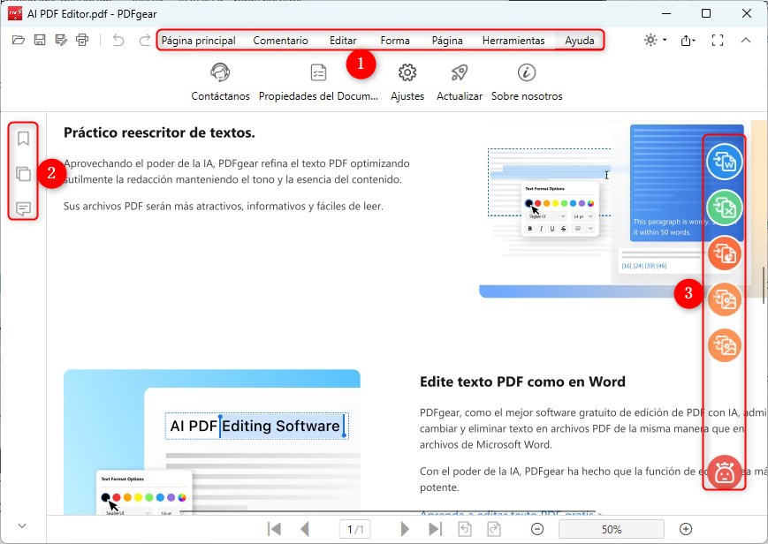
Task: Open the Página principal tab
Action: click(x=198, y=41)
